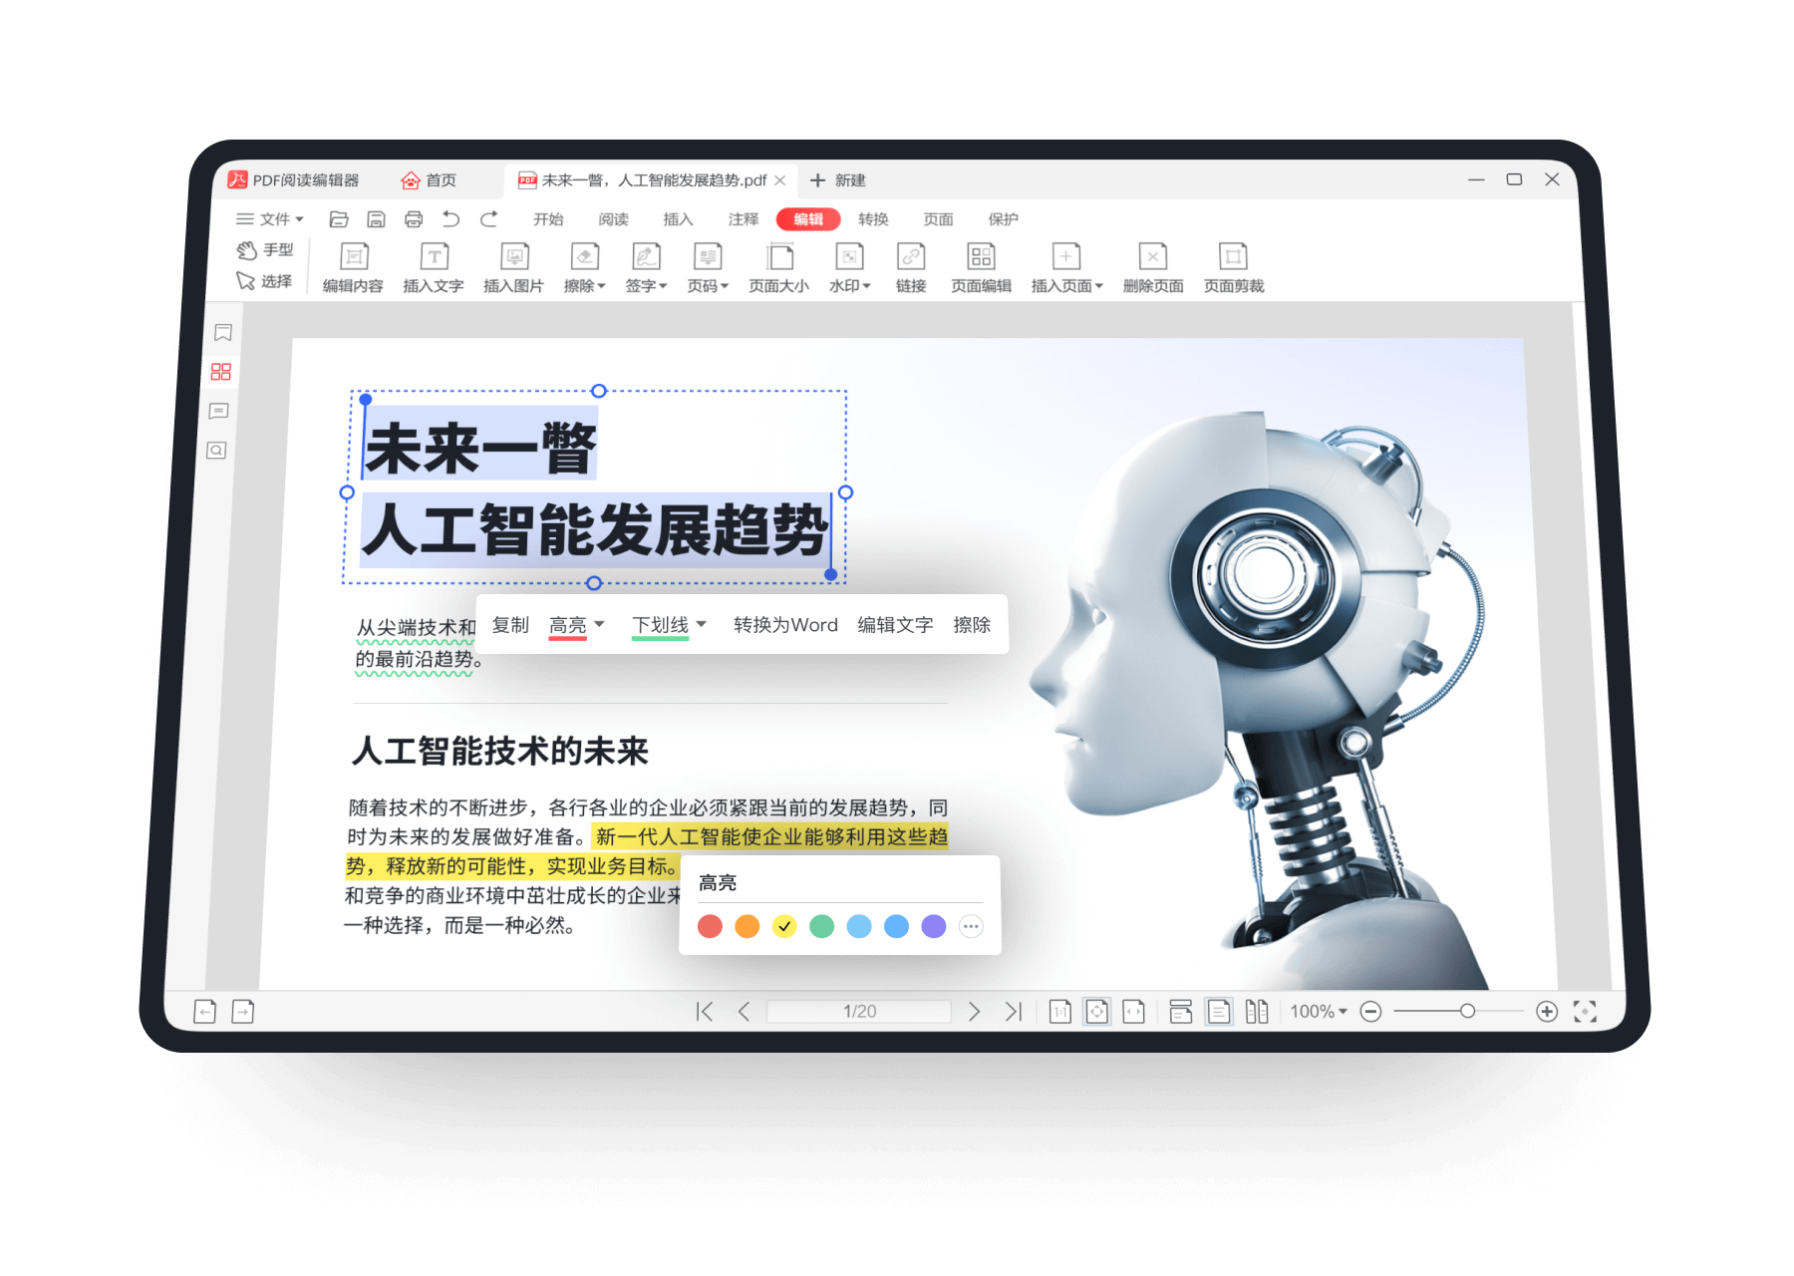Image resolution: width=1794 pixels, height=1276 pixels.
Task: Click Convert to Word (转换为Word) button
Action: pyautogui.click(x=785, y=625)
